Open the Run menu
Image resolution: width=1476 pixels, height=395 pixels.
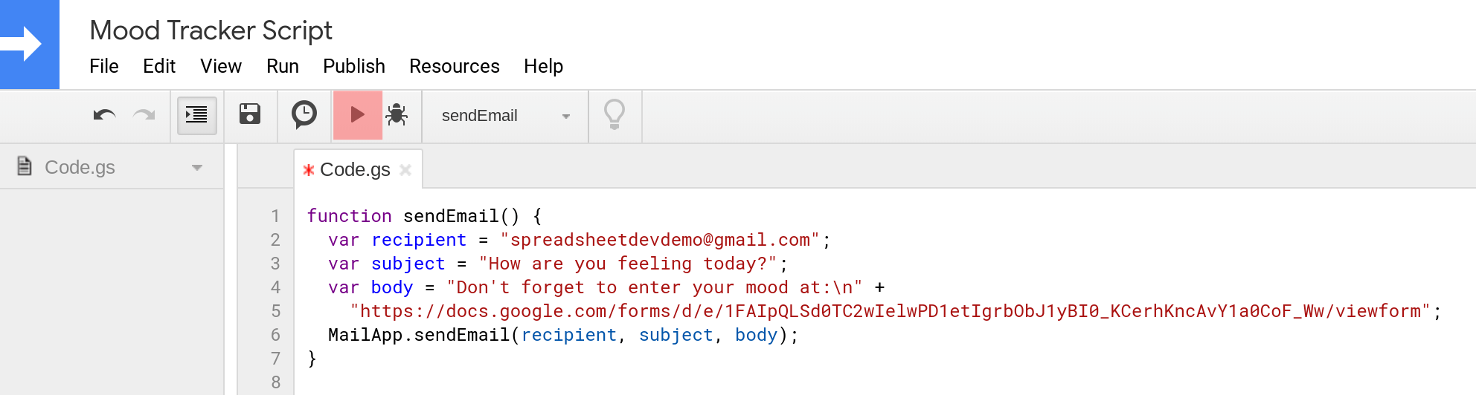pyautogui.click(x=283, y=66)
